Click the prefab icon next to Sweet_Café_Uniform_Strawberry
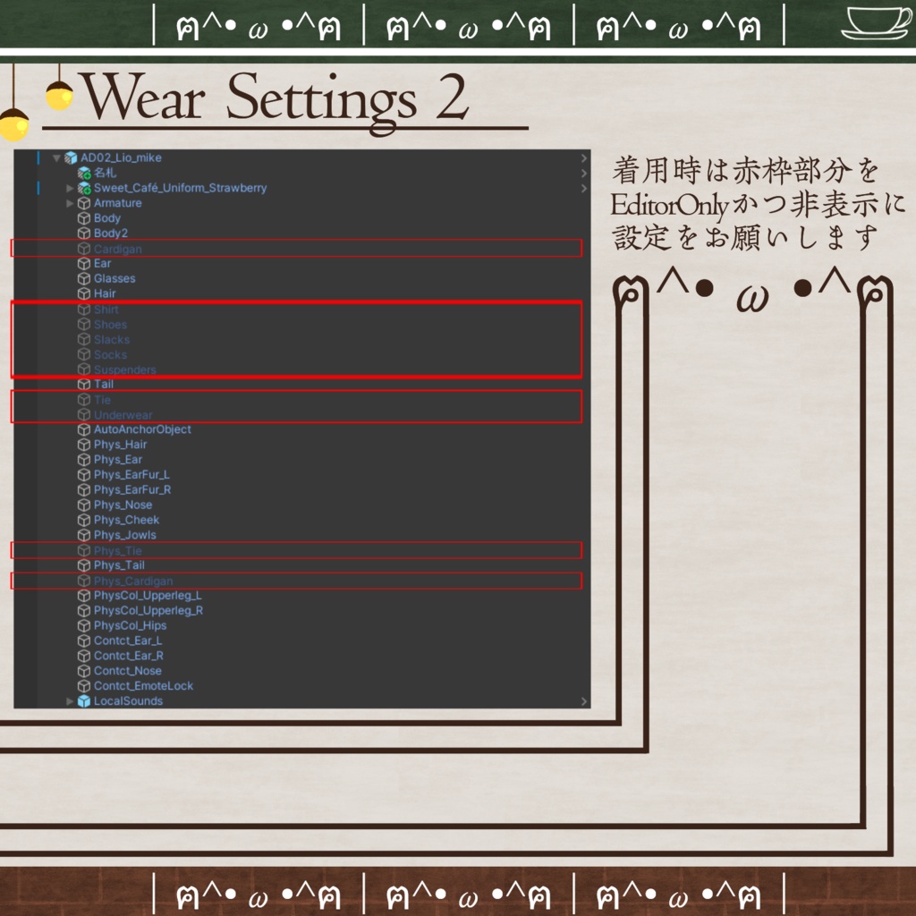The height and width of the screenshot is (916, 916). [x=84, y=188]
